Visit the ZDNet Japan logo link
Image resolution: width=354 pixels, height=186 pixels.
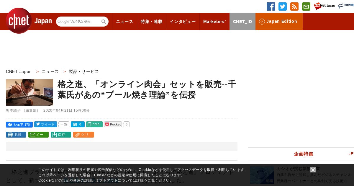(x=324, y=6)
